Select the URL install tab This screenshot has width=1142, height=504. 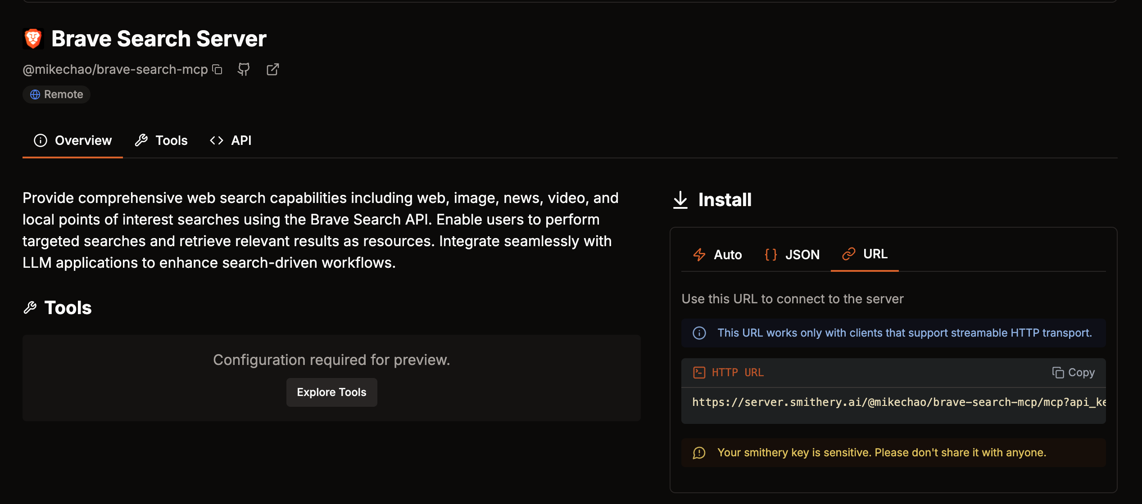(865, 254)
